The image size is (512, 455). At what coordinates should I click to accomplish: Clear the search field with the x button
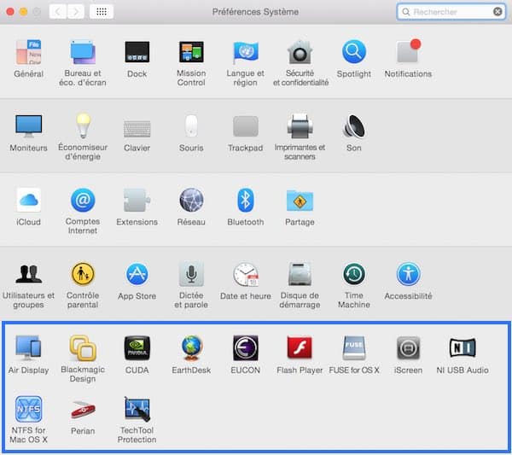pyautogui.click(x=497, y=12)
